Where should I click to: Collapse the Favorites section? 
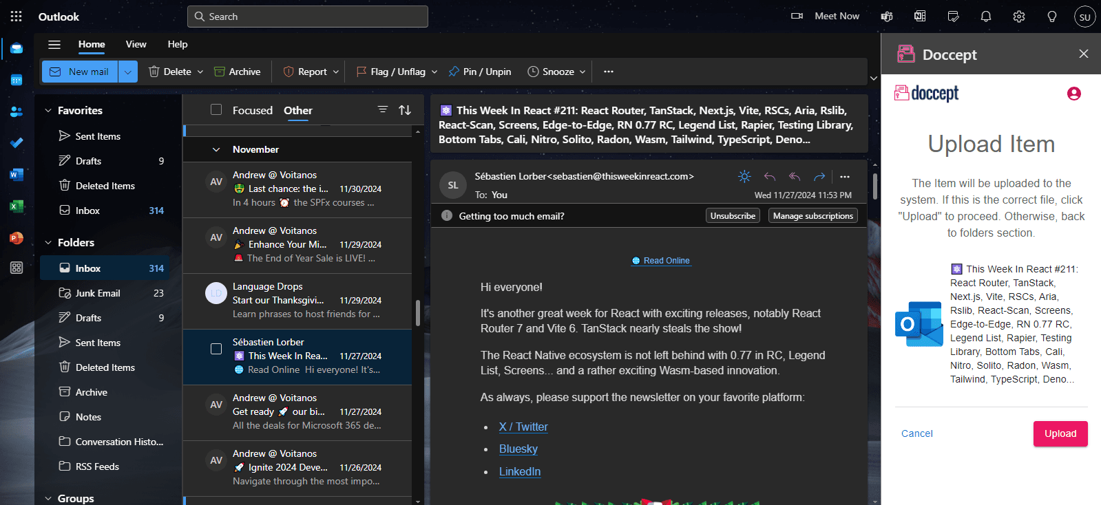click(x=48, y=110)
